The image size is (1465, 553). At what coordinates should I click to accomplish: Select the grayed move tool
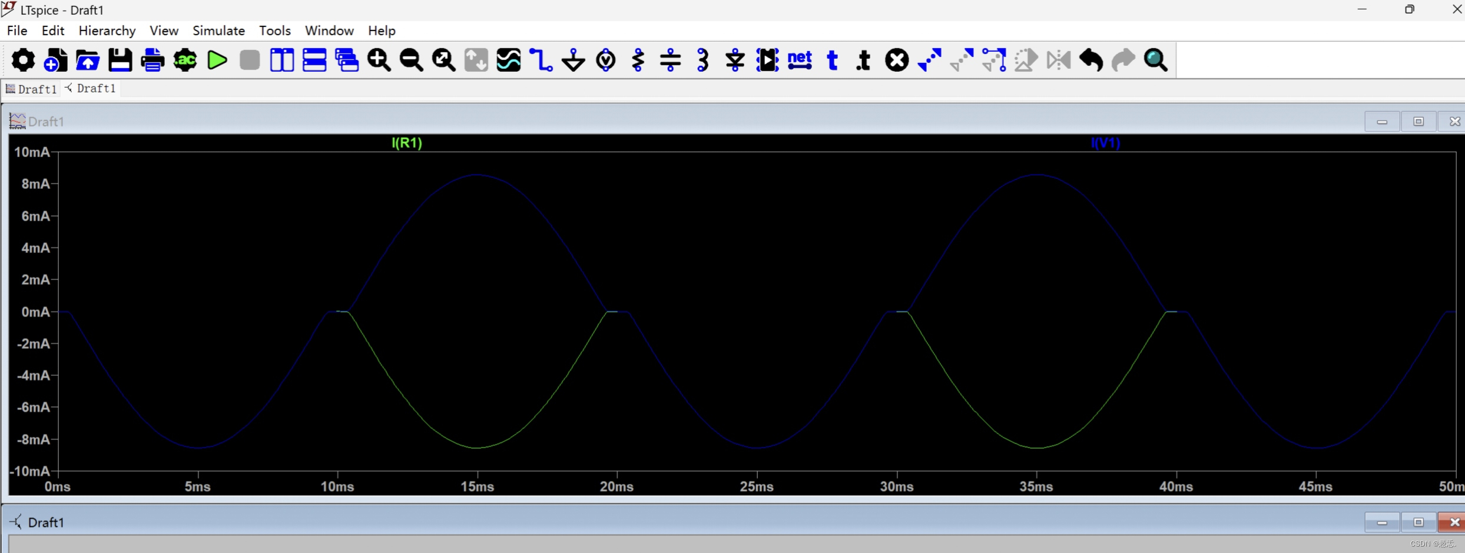pos(962,60)
